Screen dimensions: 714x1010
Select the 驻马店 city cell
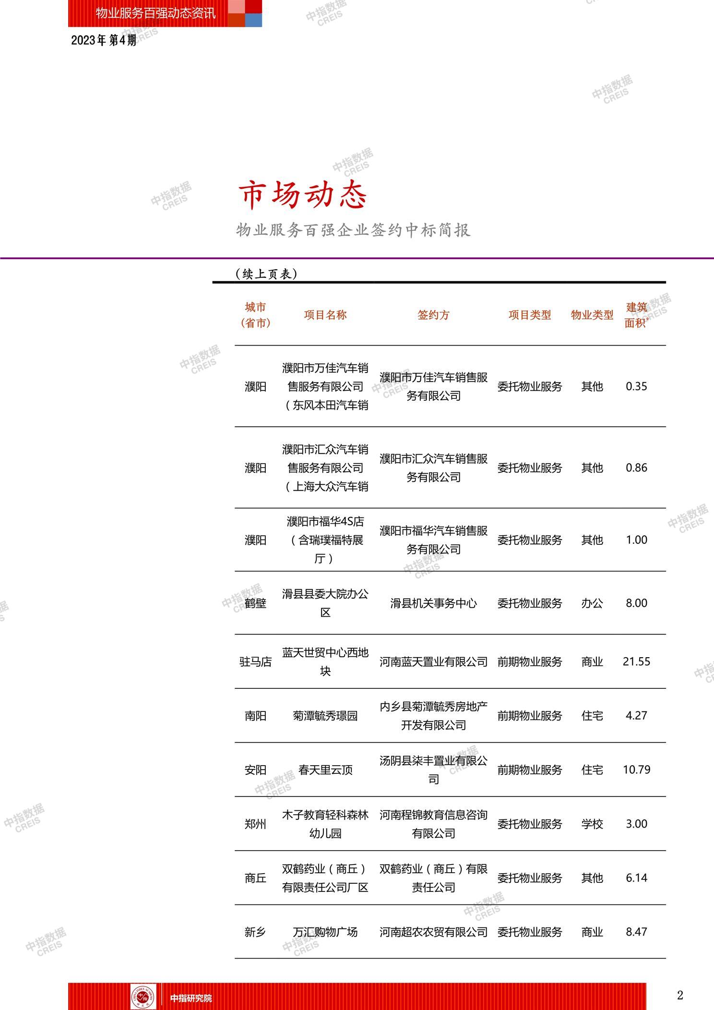[255, 662]
